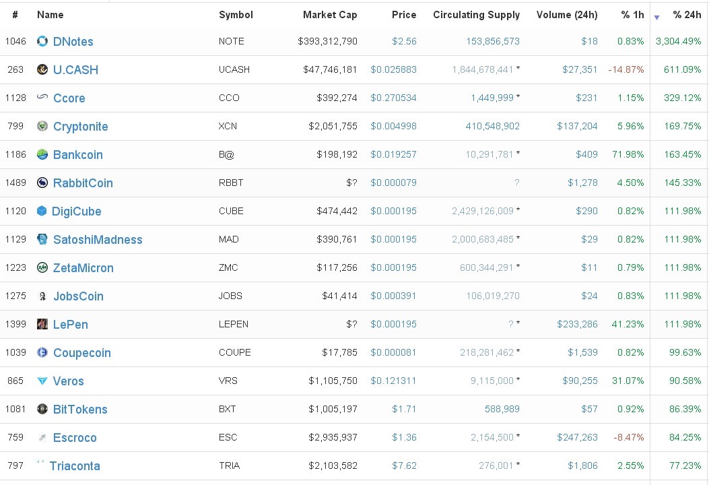Open the JobsCoin coin page link
The image size is (709, 485).
click(x=78, y=296)
